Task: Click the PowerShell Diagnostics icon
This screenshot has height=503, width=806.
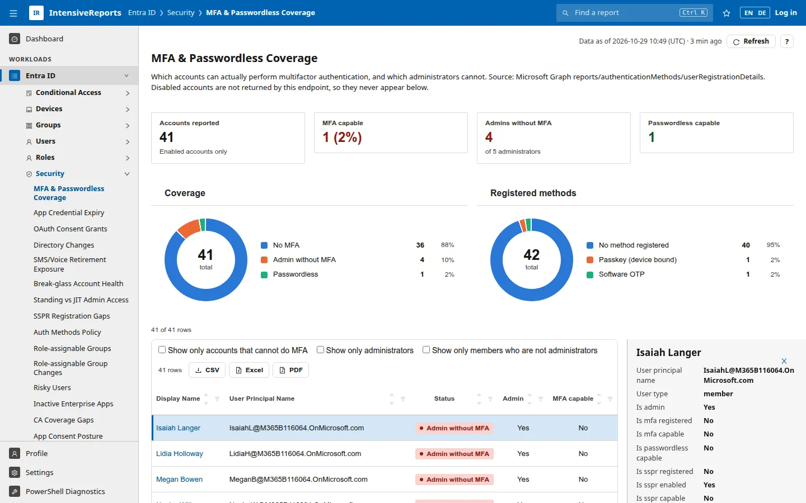Action: pyautogui.click(x=15, y=491)
